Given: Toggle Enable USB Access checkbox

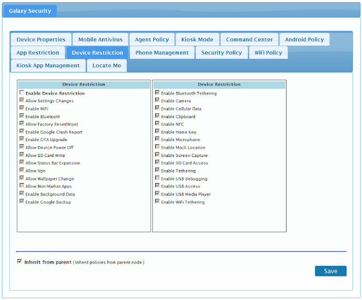Looking at the screenshot, I should point(158,185).
